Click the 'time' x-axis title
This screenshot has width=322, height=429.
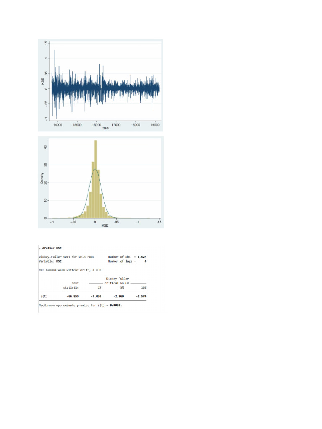[x=105, y=128]
